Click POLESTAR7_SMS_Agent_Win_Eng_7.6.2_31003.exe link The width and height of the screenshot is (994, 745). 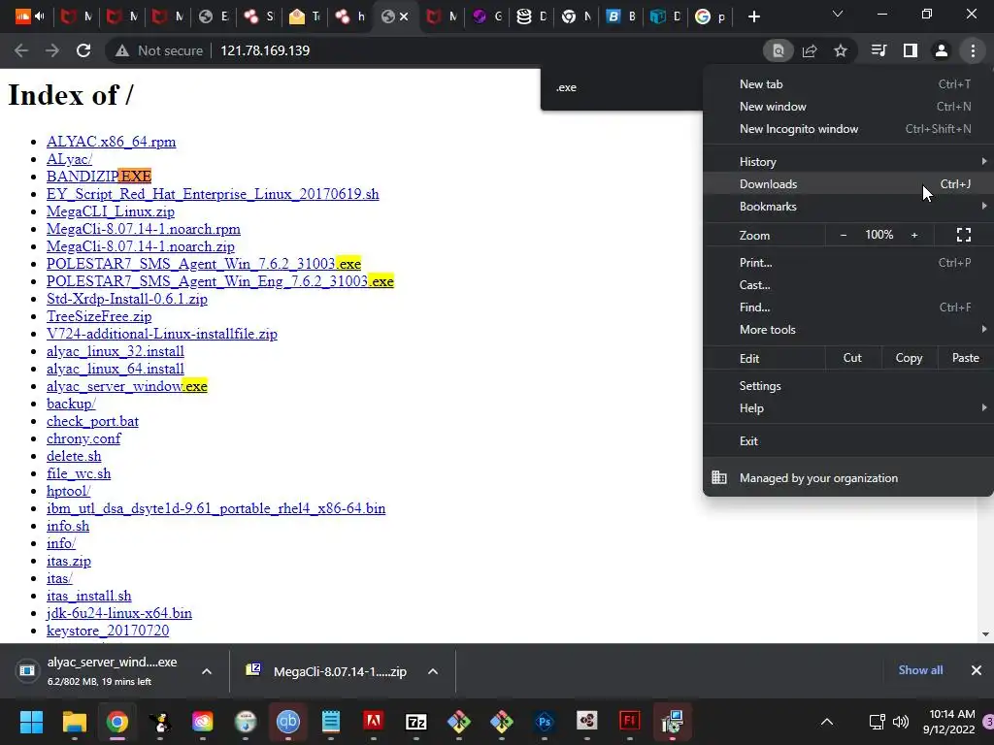[x=220, y=281]
